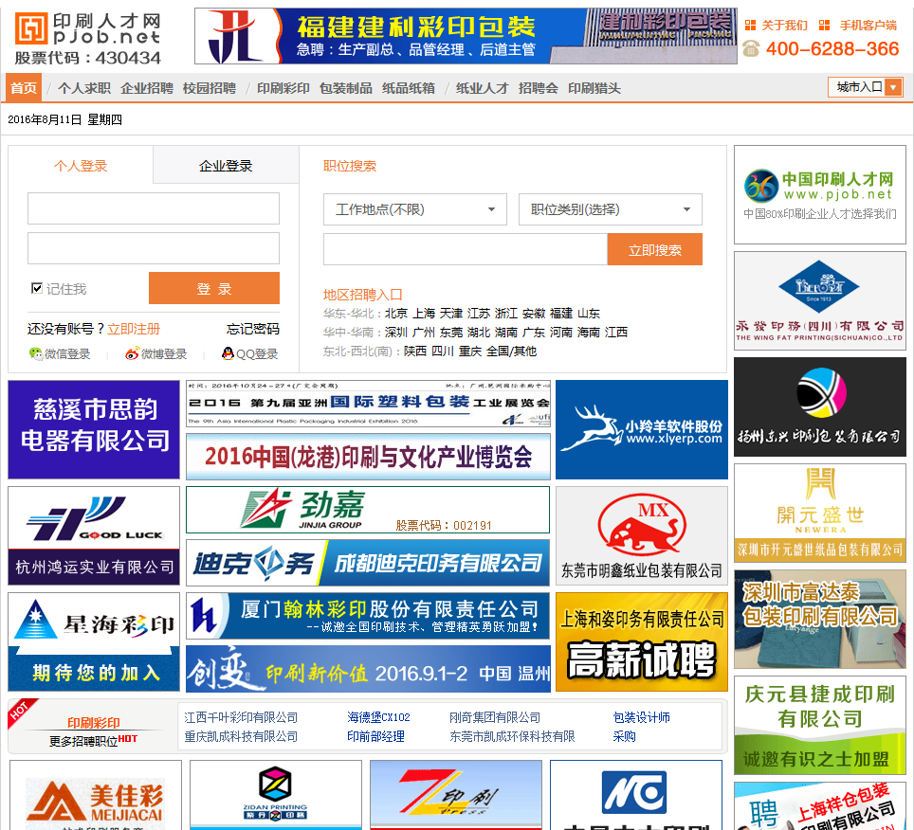Open QQ login penguin icon link
Screen dimensions: 914x830
click(228, 353)
